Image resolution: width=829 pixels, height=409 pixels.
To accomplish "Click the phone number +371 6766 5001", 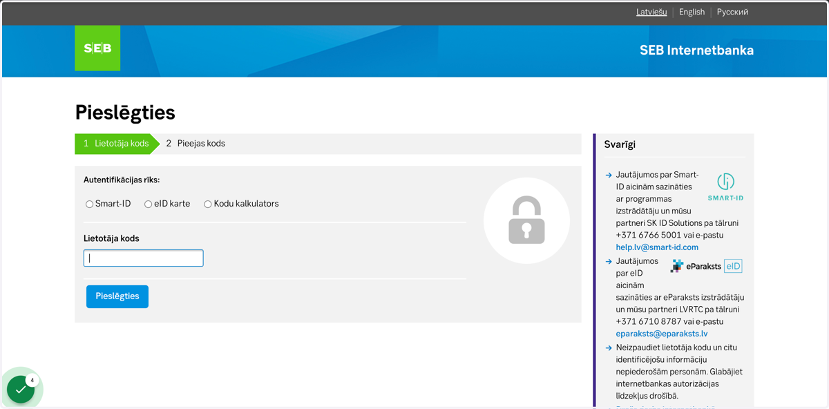I will 649,235.
